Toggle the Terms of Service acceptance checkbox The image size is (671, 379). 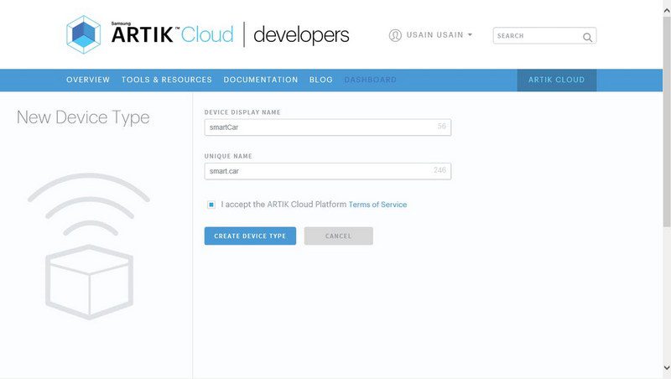click(211, 205)
